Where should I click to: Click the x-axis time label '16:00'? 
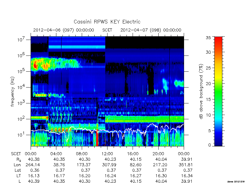click(x=133, y=154)
